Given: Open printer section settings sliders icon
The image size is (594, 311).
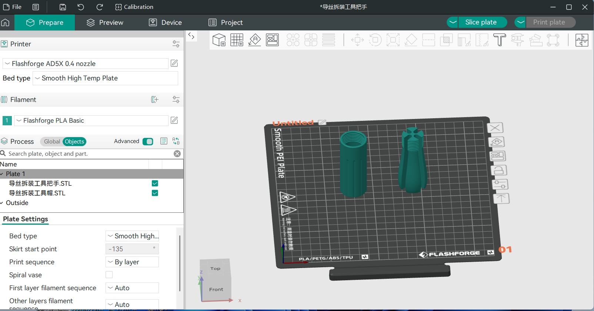Looking at the screenshot, I should [176, 44].
